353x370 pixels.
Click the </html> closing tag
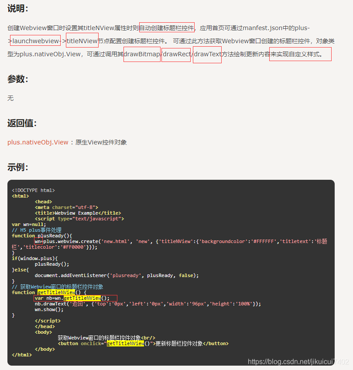tap(22, 355)
